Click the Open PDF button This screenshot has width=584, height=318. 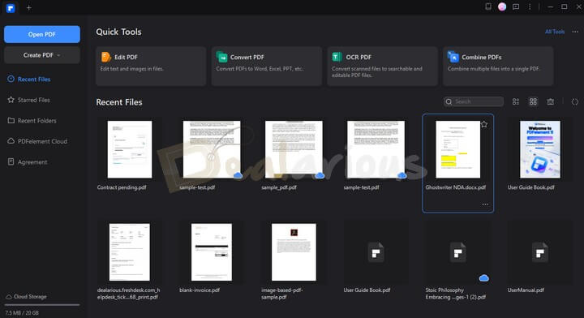[42, 34]
